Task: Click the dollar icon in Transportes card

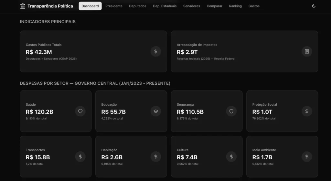Action: (x=80, y=157)
